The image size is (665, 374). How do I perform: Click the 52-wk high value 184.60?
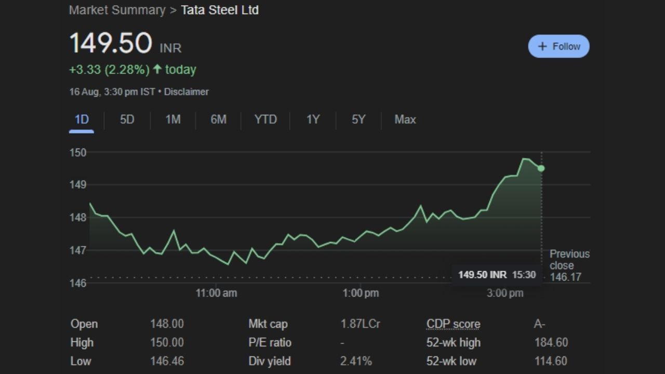551,343
